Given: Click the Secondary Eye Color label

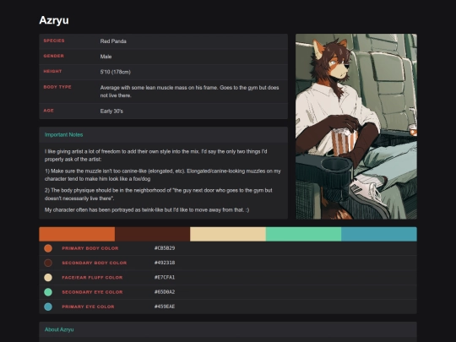Looking at the screenshot, I should tap(92, 292).
